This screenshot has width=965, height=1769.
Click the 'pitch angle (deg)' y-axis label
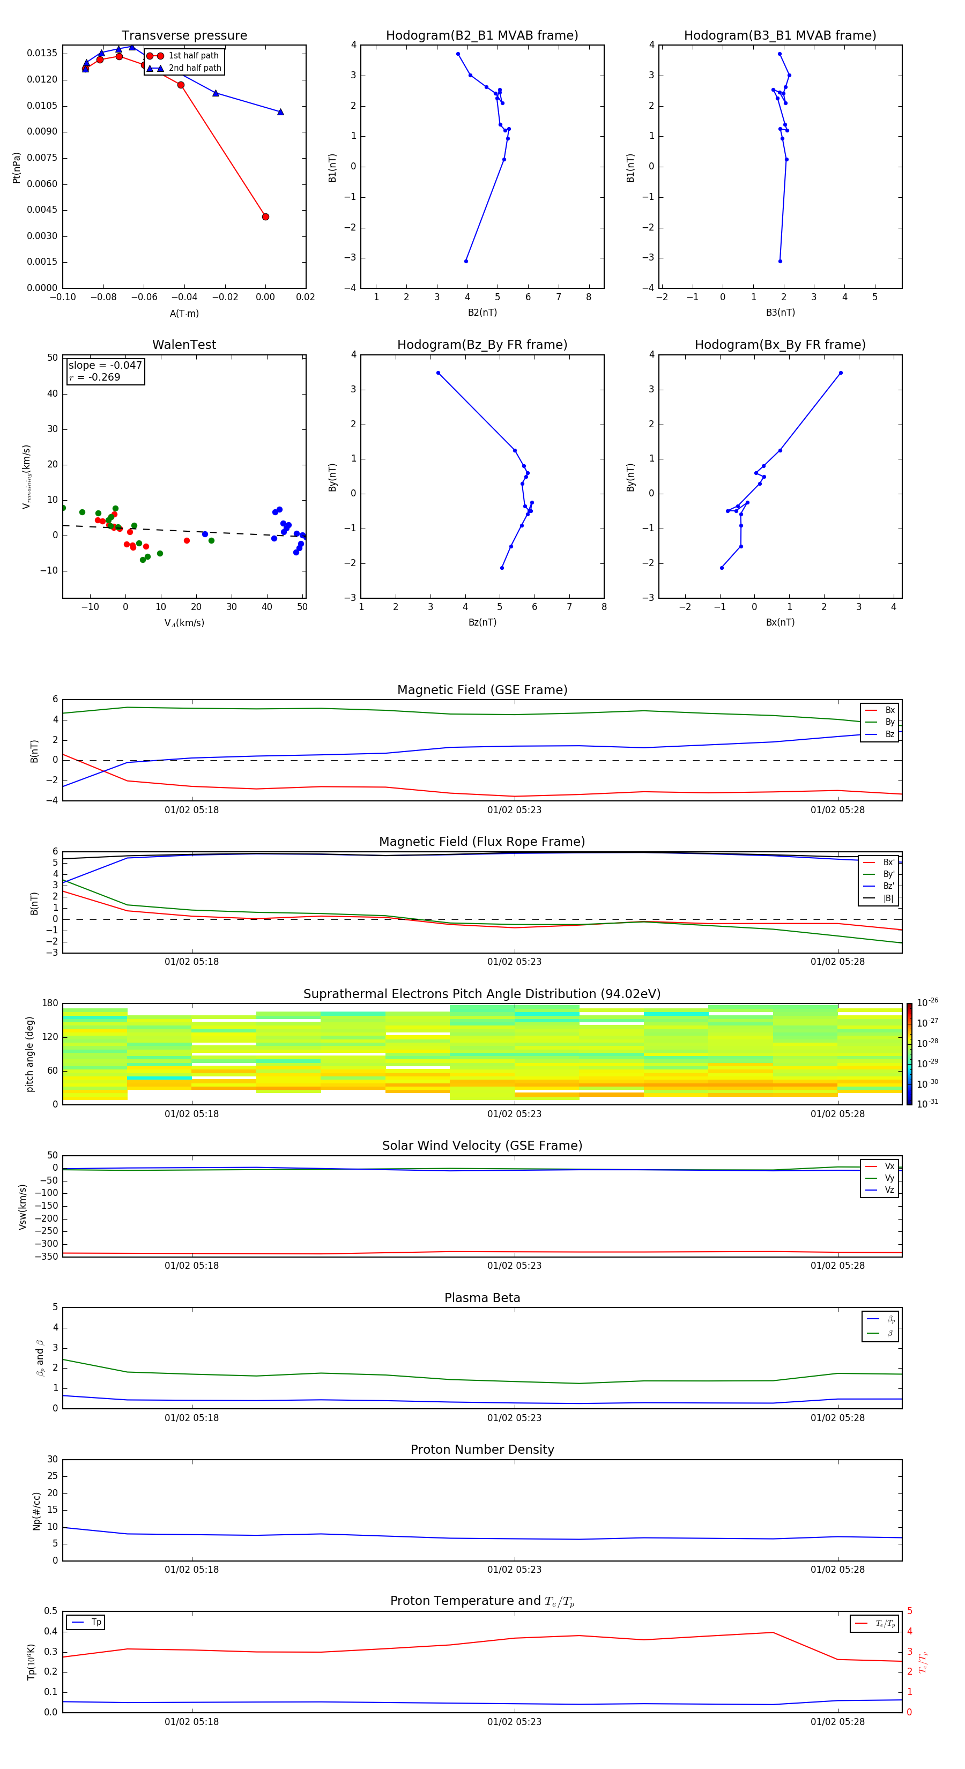29,1054
